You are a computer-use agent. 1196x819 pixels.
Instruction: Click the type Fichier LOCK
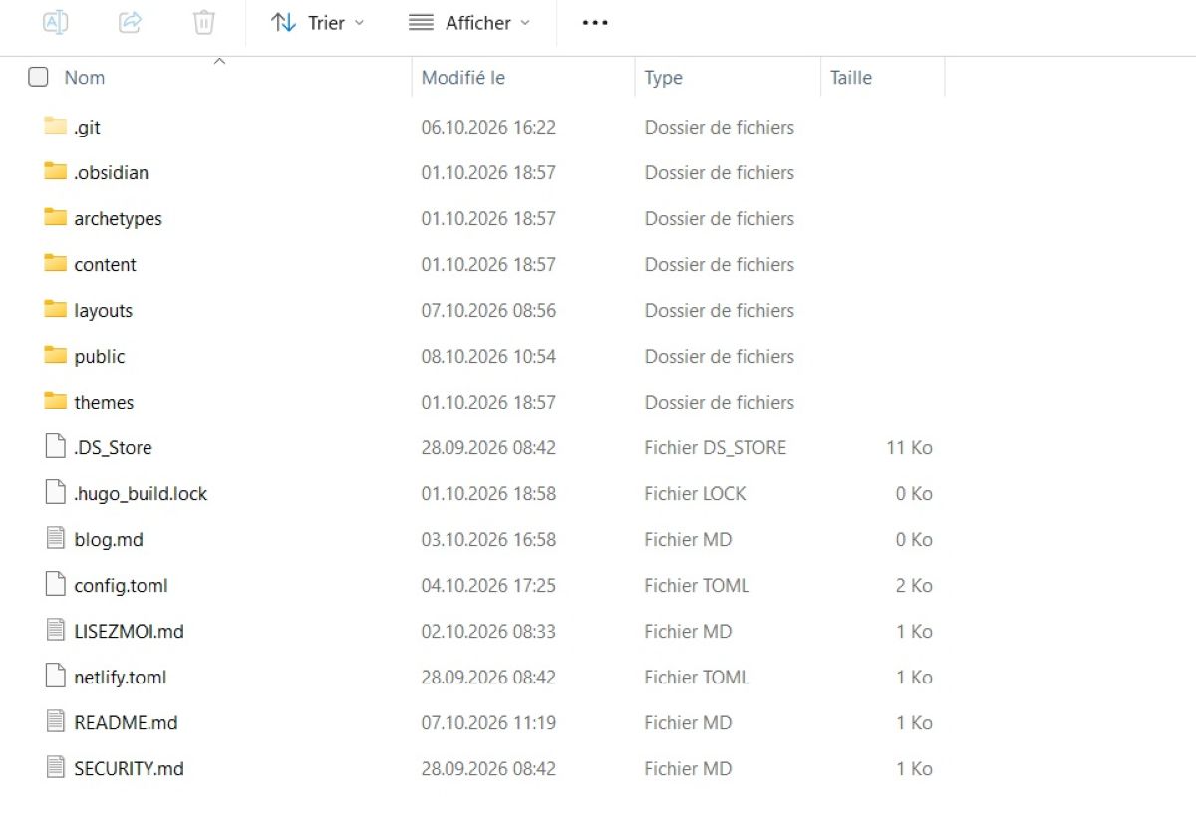695,493
